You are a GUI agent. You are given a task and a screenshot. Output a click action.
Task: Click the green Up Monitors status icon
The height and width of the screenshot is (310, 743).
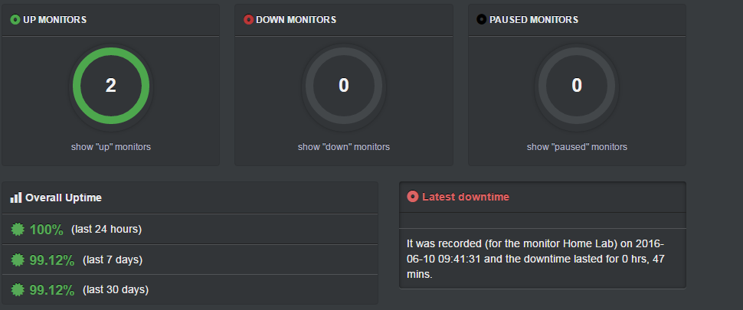click(15, 20)
